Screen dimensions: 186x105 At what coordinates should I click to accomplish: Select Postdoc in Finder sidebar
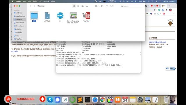pyautogui.click(x=19, y=32)
